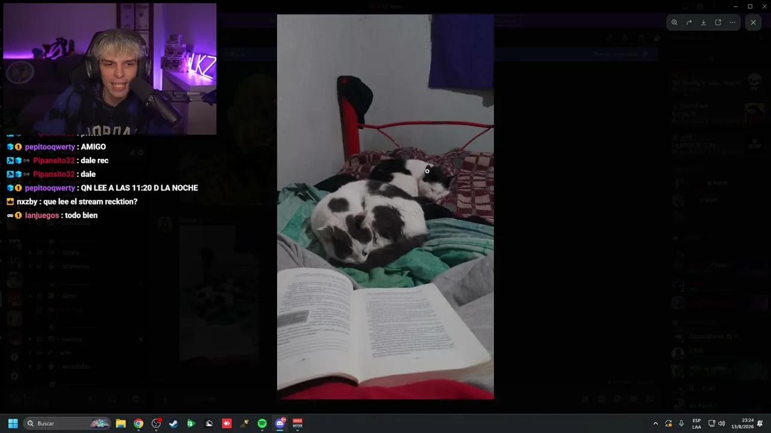Open File Explorer from the taskbar

(x=120, y=423)
